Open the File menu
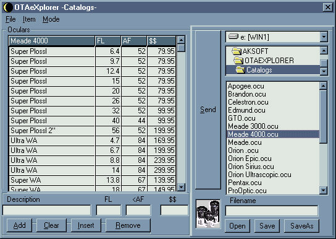 pyautogui.click(x=10, y=19)
